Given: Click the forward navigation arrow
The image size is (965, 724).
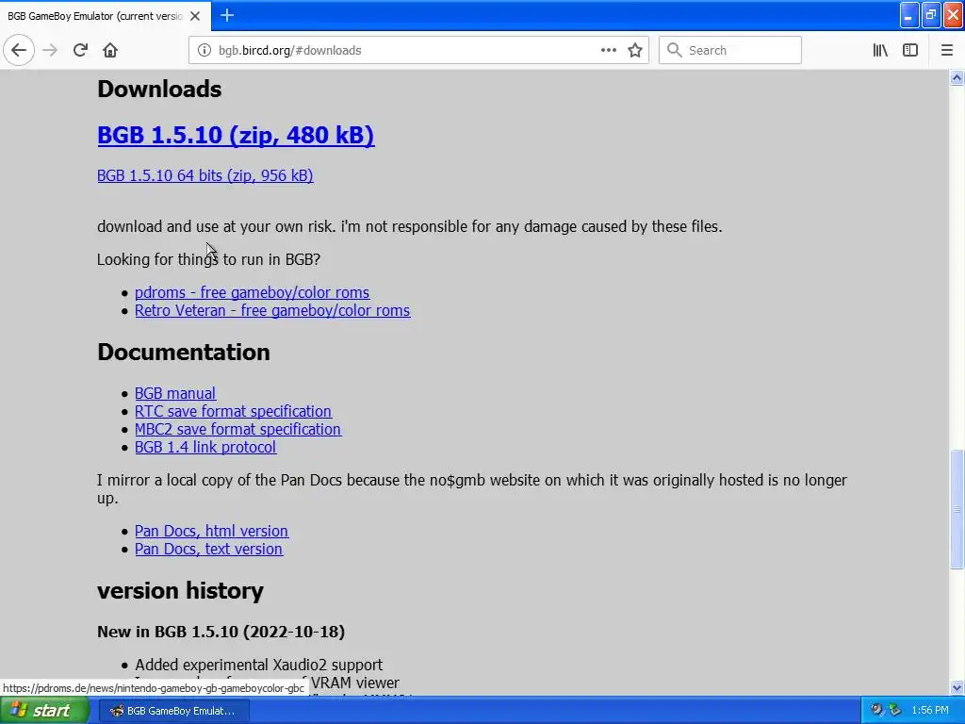Looking at the screenshot, I should (x=50, y=50).
